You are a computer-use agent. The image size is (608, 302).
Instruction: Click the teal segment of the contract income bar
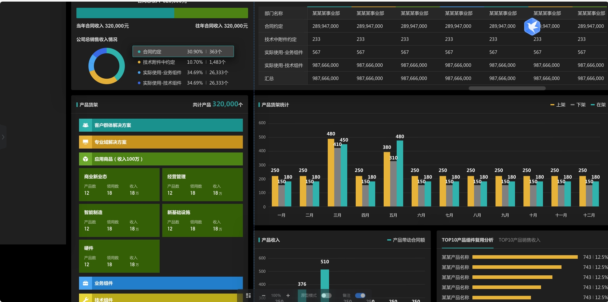(125, 13)
